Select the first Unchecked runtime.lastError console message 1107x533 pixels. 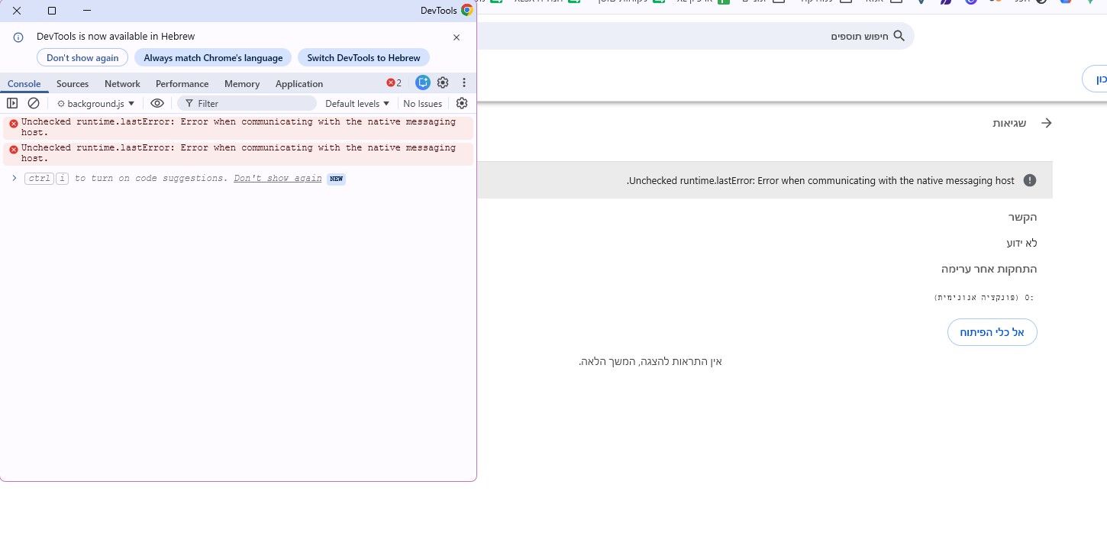coord(238,128)
